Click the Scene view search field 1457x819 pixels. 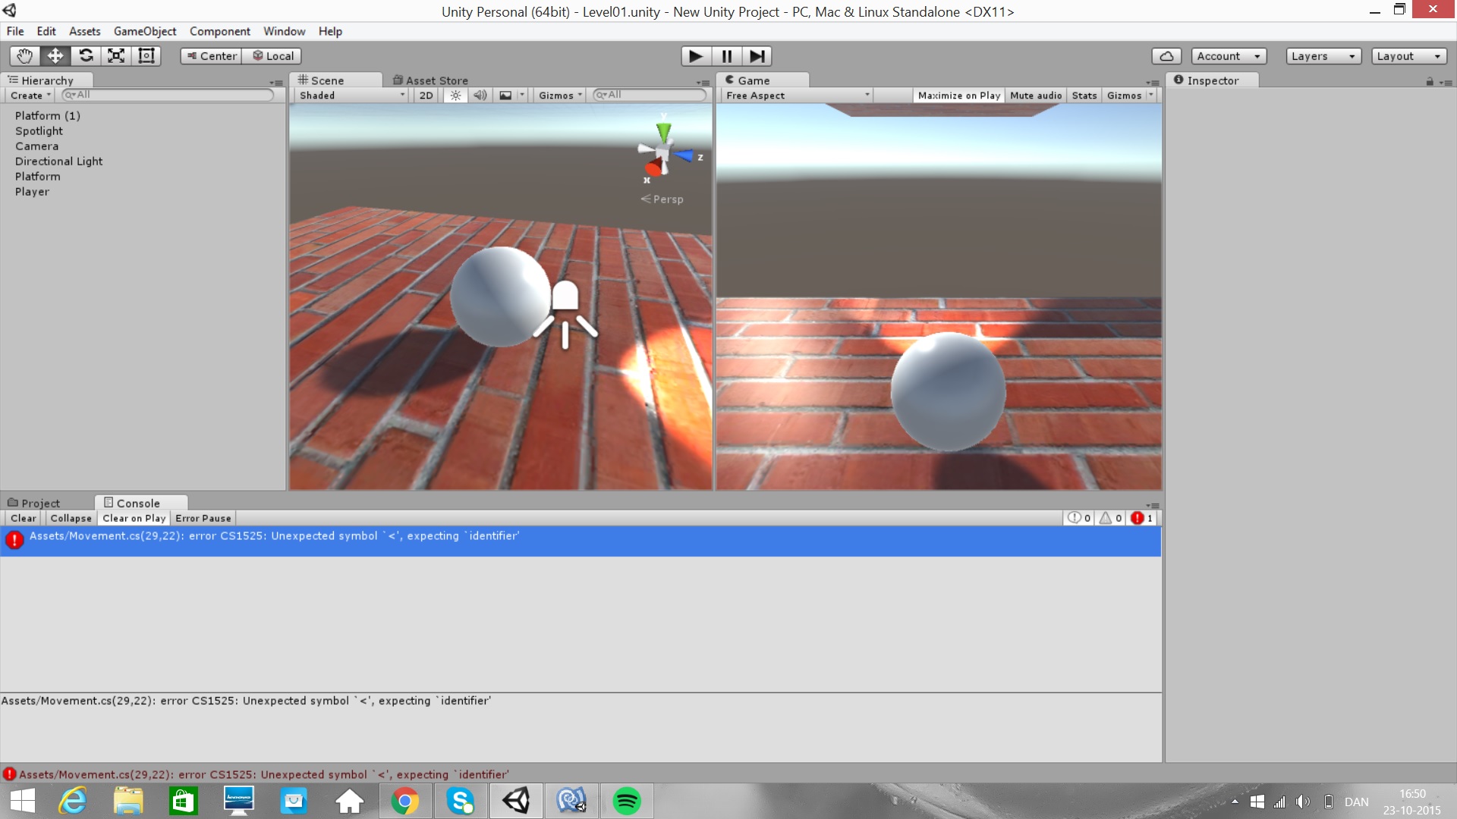(x=649, y=95)
